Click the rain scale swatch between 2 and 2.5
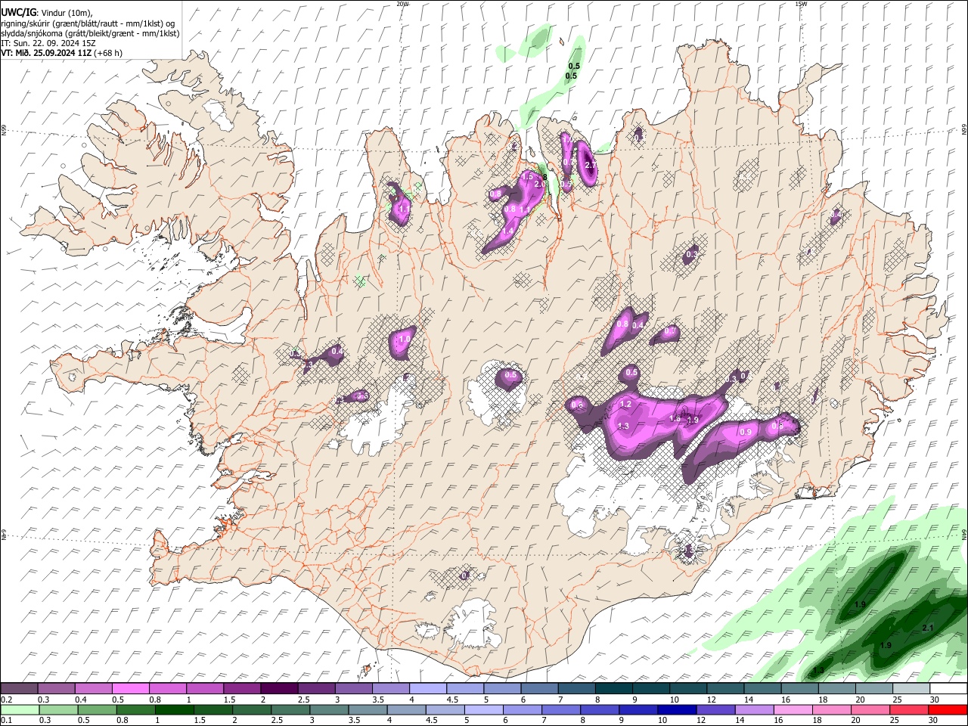968x726 pixels. point(251,709)
